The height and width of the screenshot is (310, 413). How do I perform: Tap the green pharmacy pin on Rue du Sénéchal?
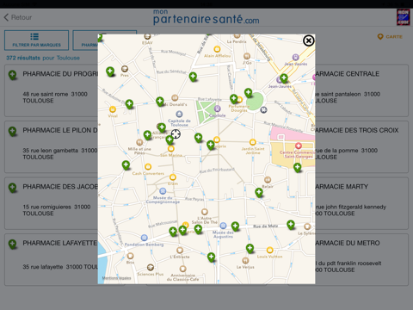click(193, 77)
